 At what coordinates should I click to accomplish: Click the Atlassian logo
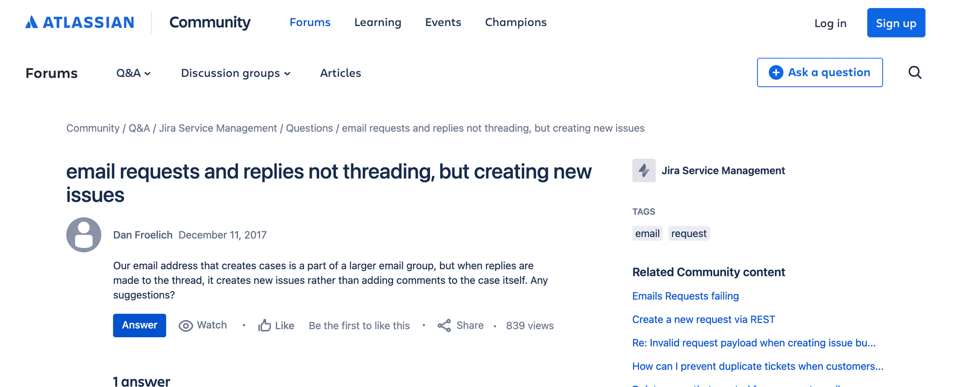[x=80, y=22]
